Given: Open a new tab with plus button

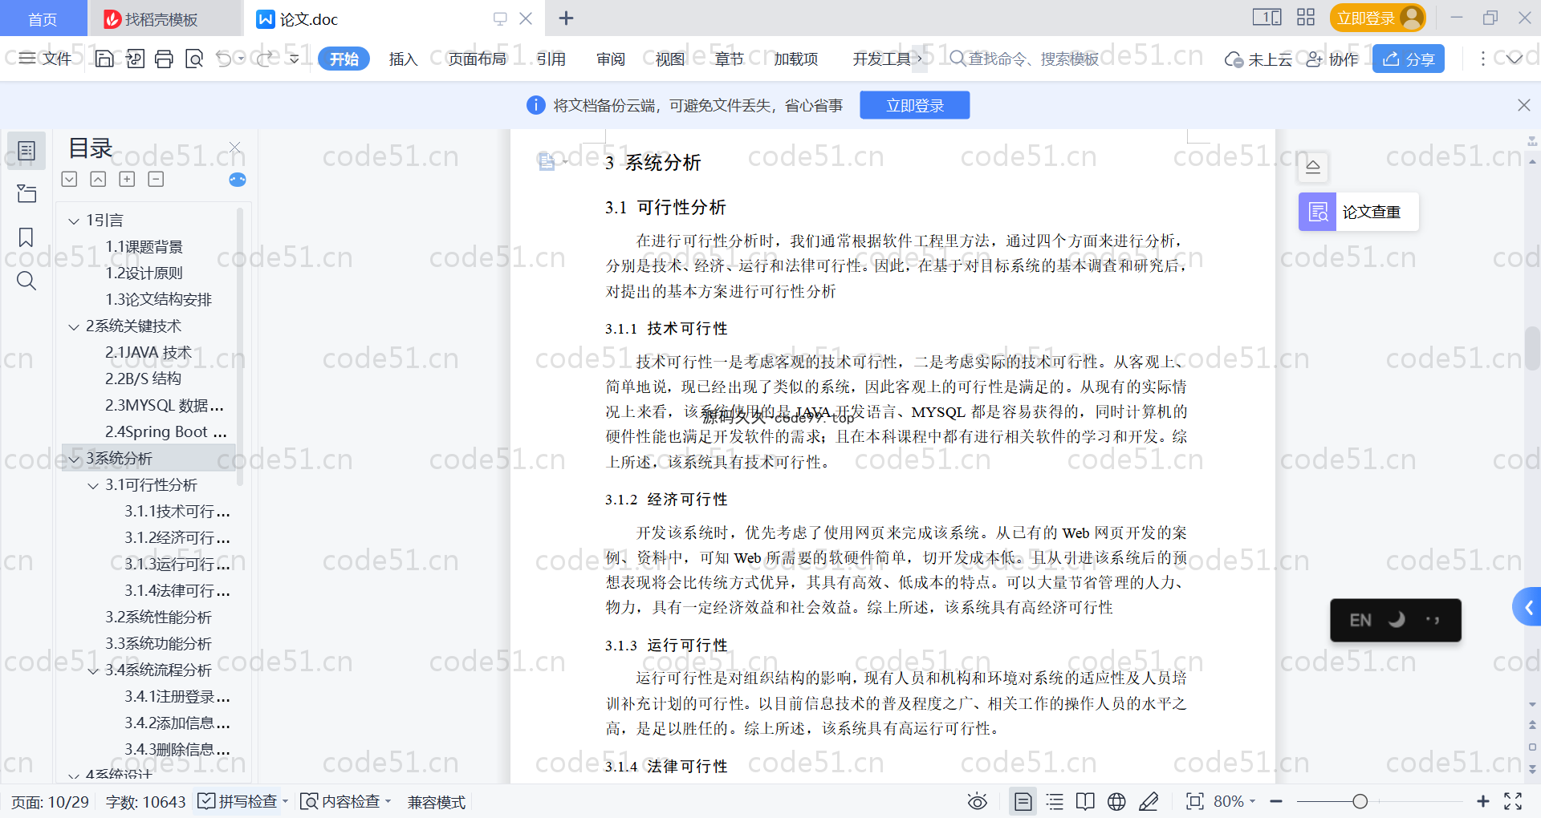Looking at the screenshot, I should [x=566, y=18].
